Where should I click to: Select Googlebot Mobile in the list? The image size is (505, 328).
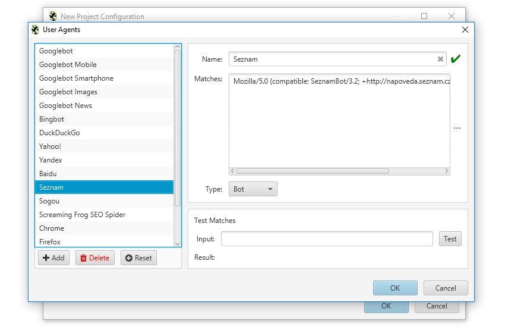click(x=104, y=64)
